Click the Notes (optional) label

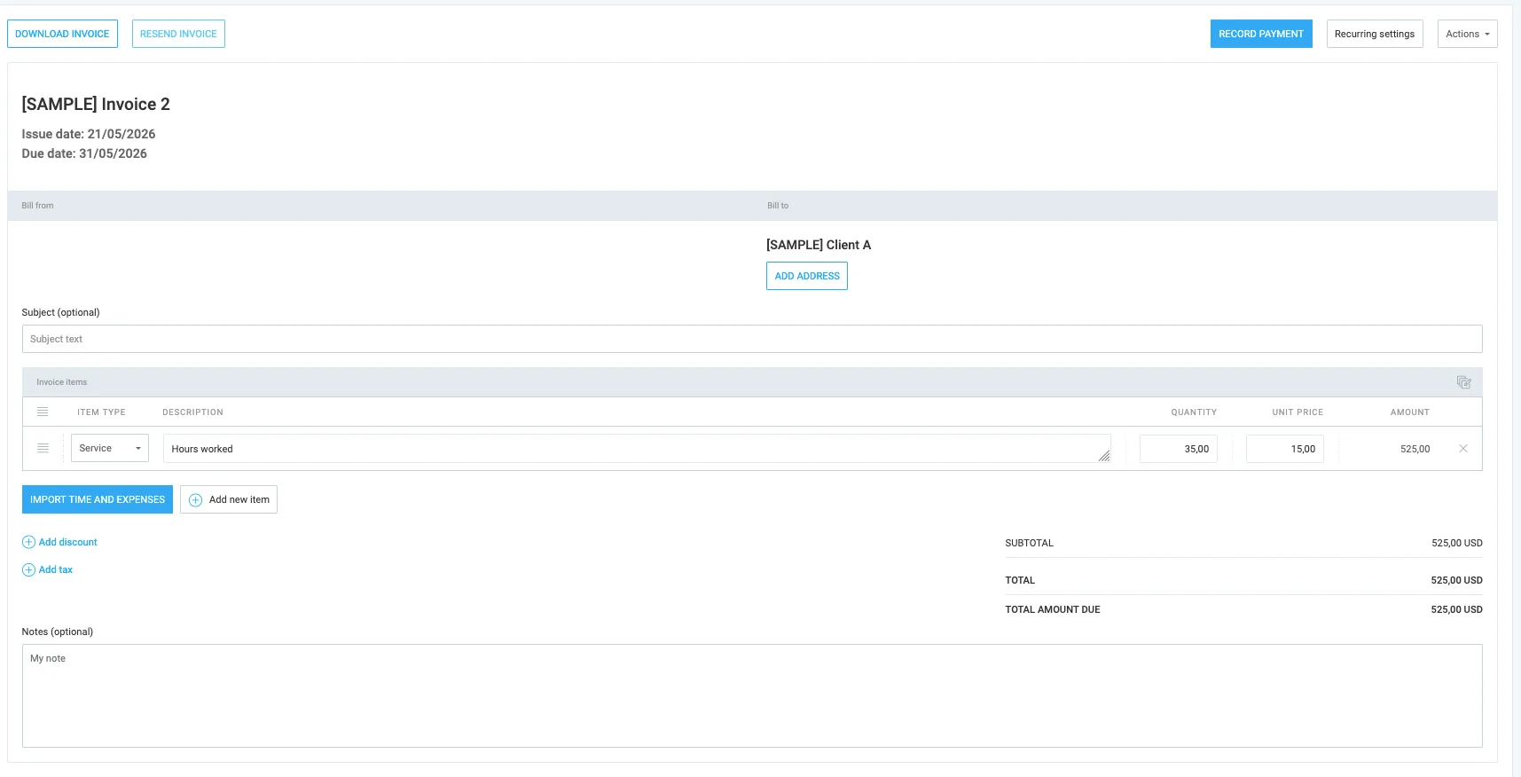pos(57,632)
